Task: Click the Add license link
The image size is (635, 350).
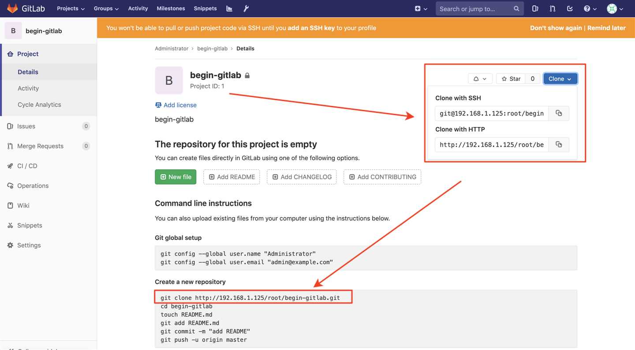Action: click(x=176, y=105)
